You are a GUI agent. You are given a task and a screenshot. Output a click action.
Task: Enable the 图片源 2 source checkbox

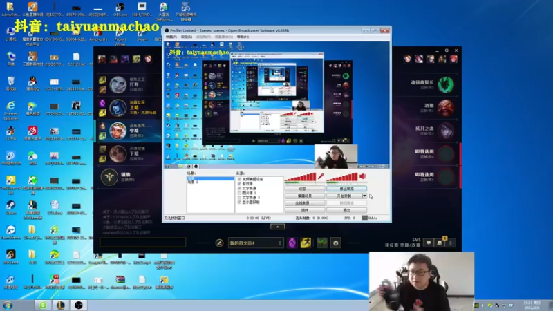(239, 193)
